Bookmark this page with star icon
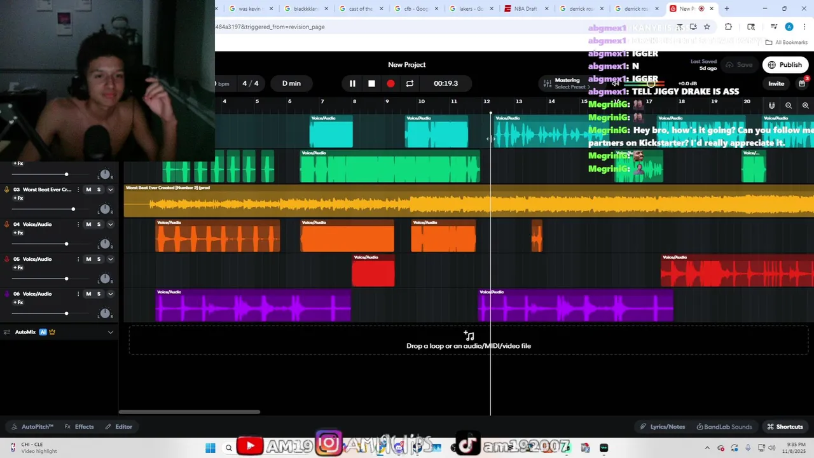Screen dimensions: 814x458 pos(707,27)
